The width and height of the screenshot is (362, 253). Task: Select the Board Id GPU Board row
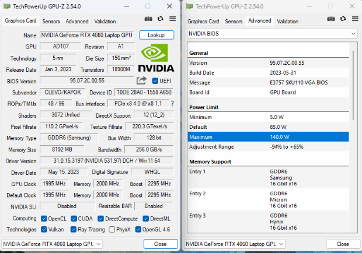[268, 93]
